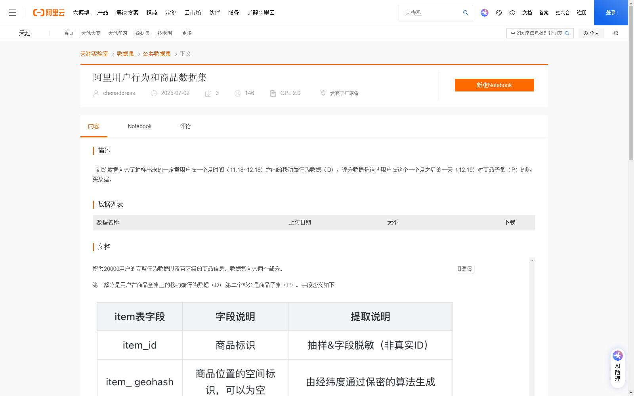
Task: Click the headset support icon
Action: tap(512, 13)
